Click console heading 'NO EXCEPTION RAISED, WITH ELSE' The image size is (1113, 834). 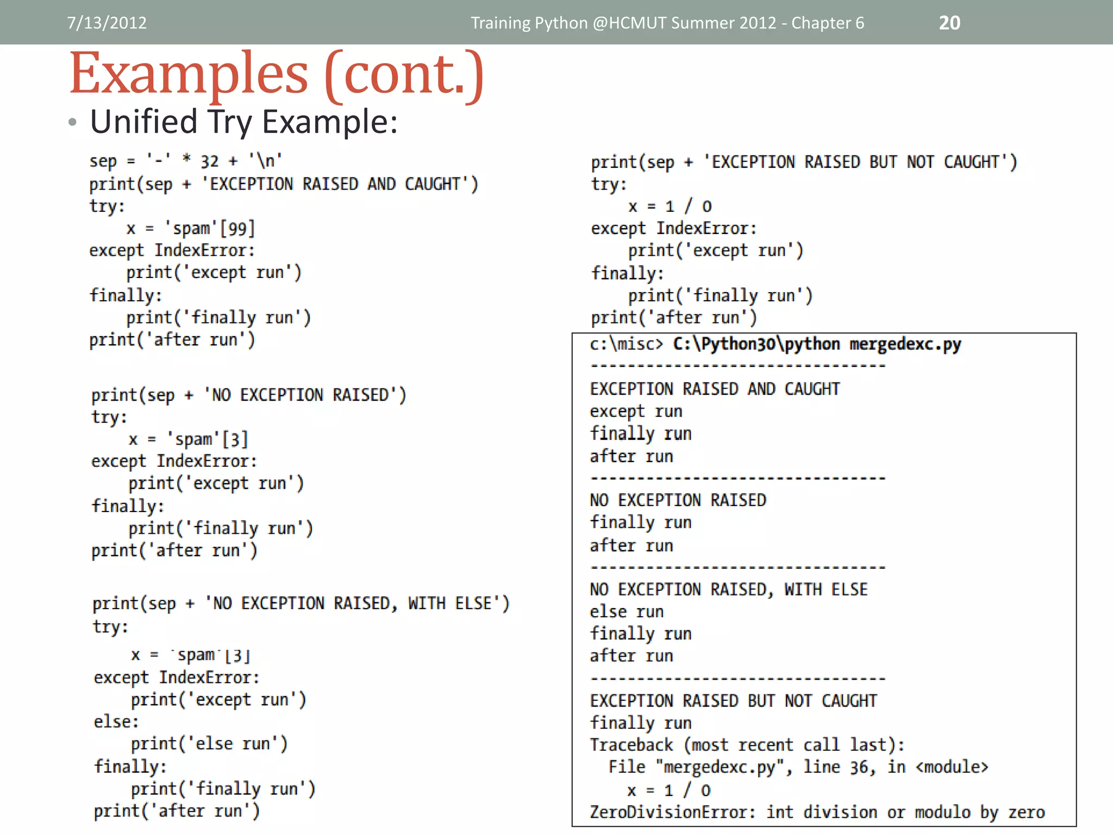point(729,590)
